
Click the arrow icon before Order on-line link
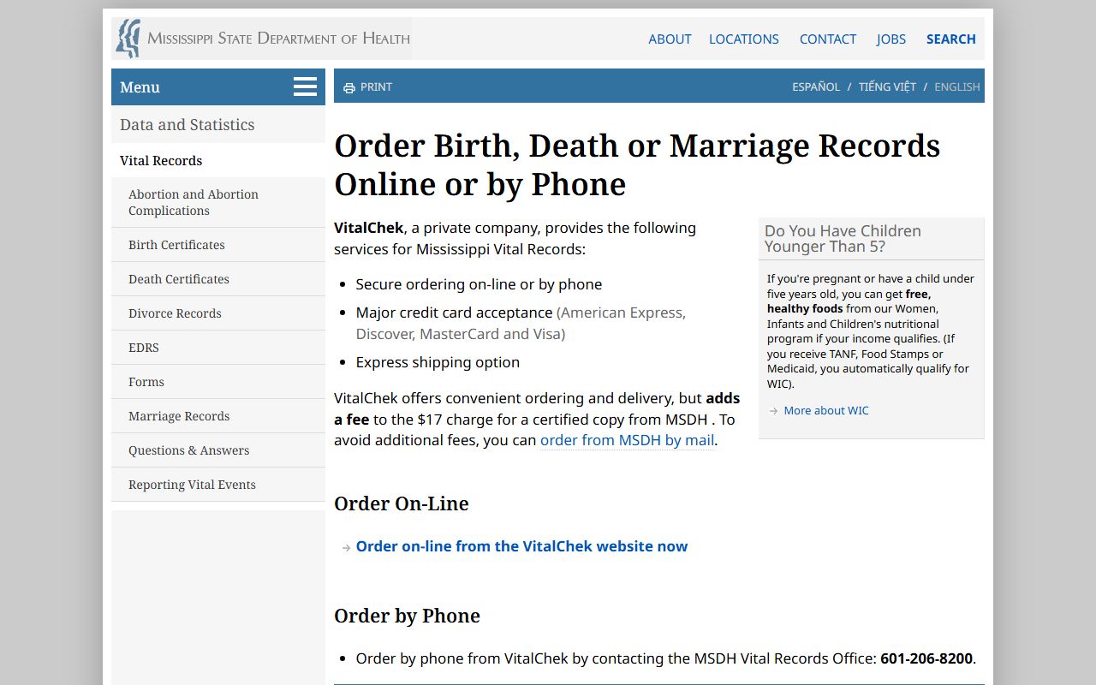346,547
